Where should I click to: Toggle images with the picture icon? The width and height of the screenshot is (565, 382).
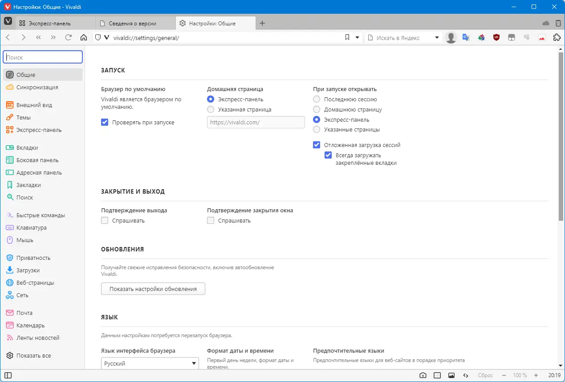(x=451, y=375)
